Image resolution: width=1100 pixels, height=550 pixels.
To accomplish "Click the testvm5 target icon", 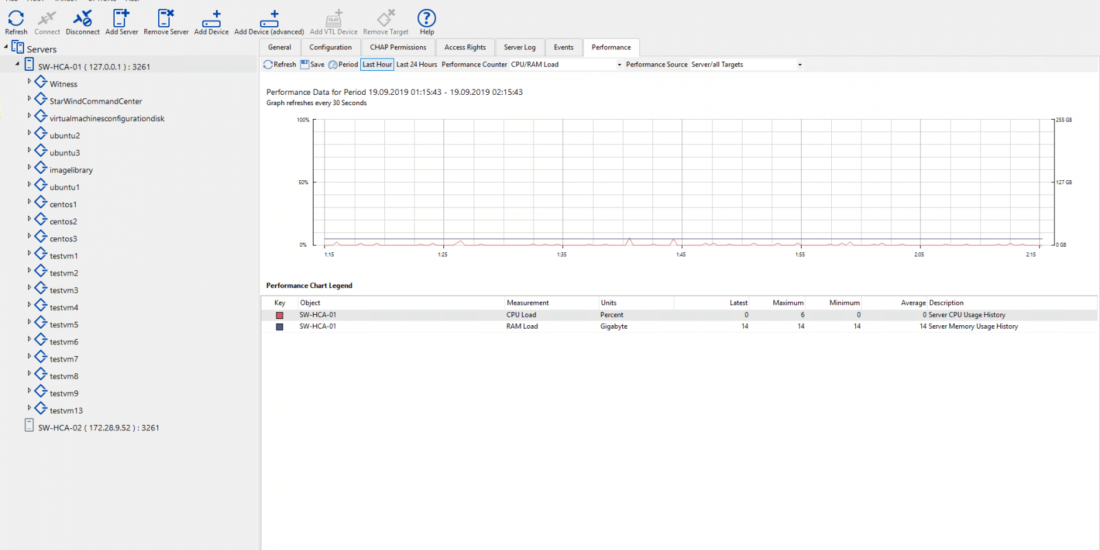I will point(41,323).
